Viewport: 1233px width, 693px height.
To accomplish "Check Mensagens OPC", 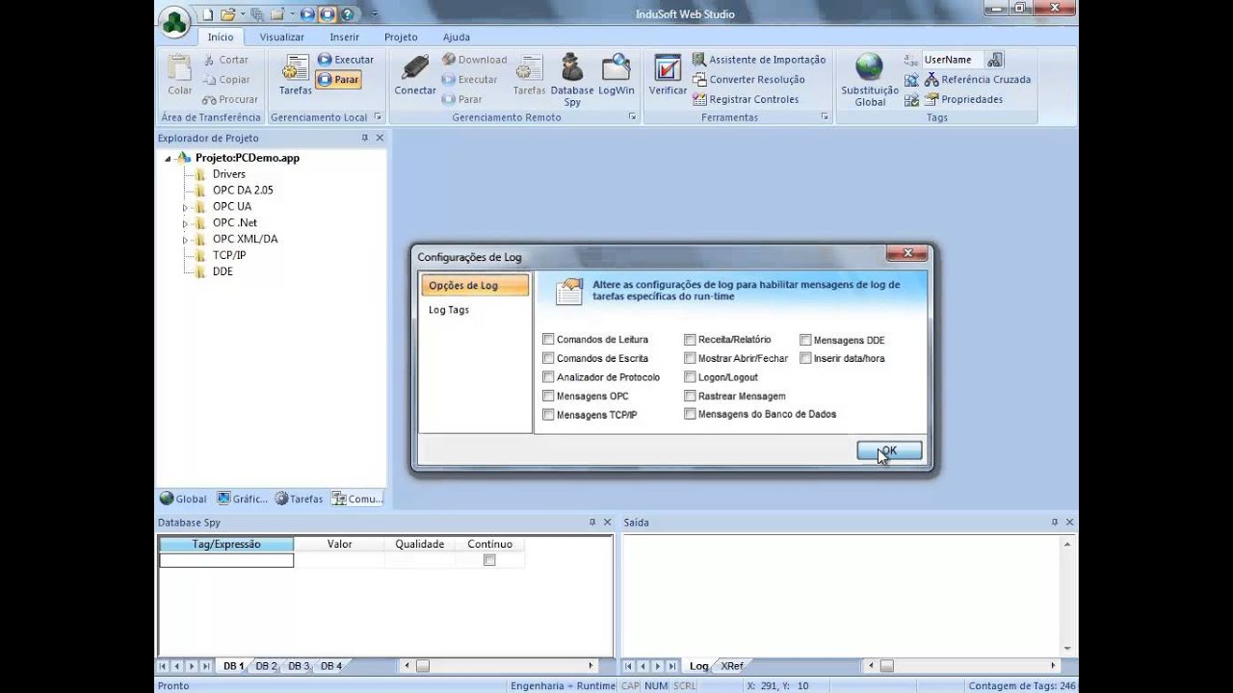I will [548, 396].
